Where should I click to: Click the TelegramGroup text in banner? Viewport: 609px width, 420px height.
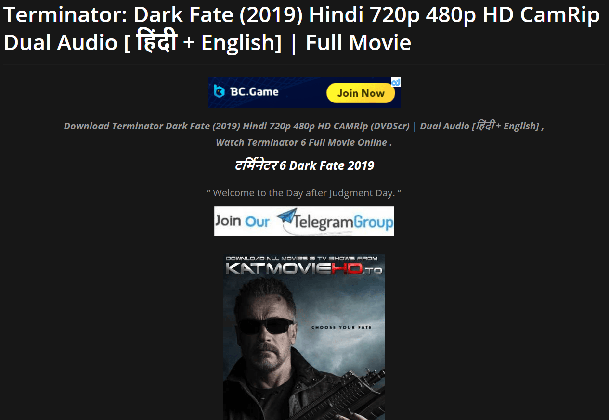(343, 222)
